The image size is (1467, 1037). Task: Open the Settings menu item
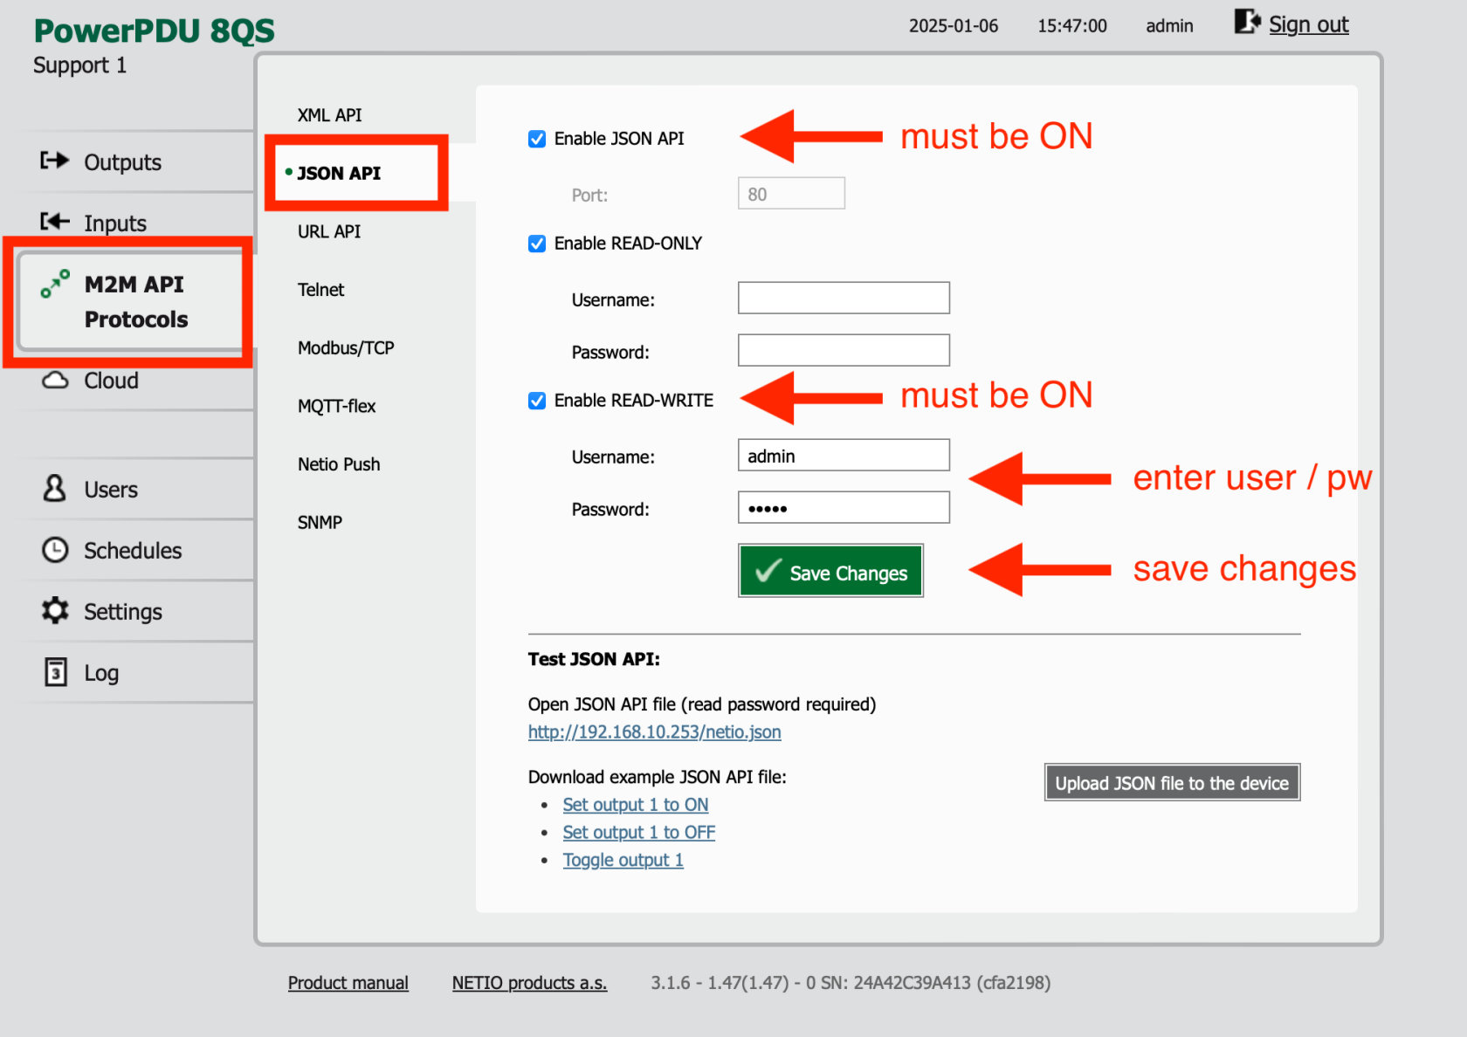(x=123, y=612)
